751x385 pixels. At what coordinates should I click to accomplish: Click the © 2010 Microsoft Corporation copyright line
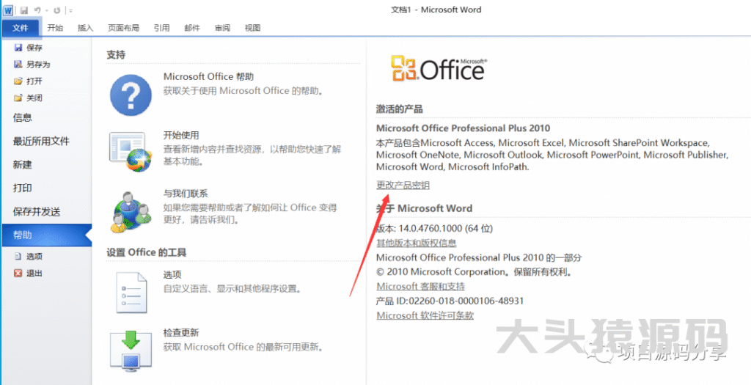pyautogui.click(x=475, y=272)
